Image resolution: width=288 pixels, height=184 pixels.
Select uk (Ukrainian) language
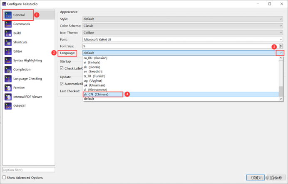181,85
